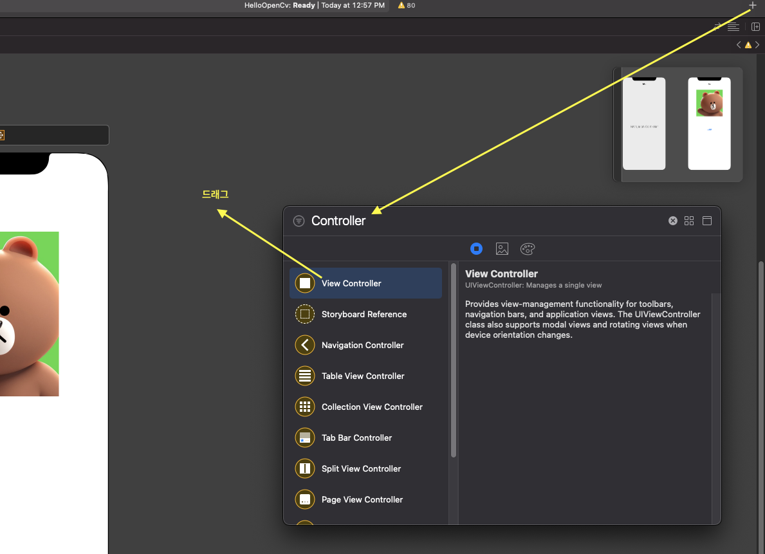Click the View Controller square icon

point(305,283)
